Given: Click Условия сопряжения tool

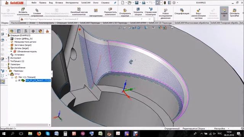Looking at the screenshot, I should (37, 13).
